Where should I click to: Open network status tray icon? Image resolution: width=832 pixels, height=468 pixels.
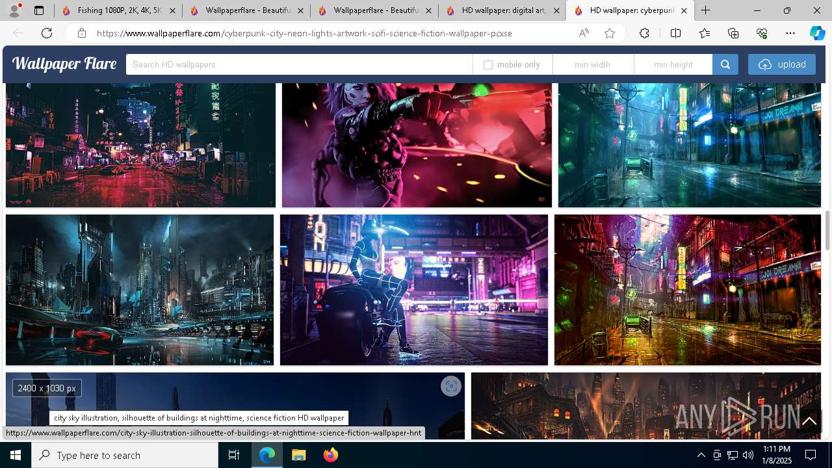732,455
